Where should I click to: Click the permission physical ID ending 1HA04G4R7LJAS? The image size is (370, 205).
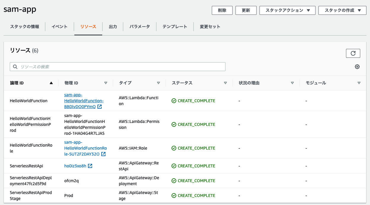(x=85, y=124)
